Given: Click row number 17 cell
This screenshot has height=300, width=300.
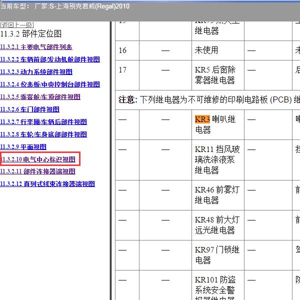Looking at the screenshot, I should click(x=127, y=75).
